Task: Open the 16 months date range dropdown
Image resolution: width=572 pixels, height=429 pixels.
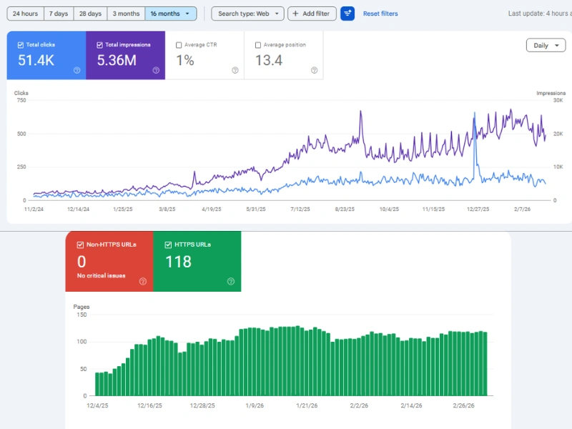Action: coord(170,14)
